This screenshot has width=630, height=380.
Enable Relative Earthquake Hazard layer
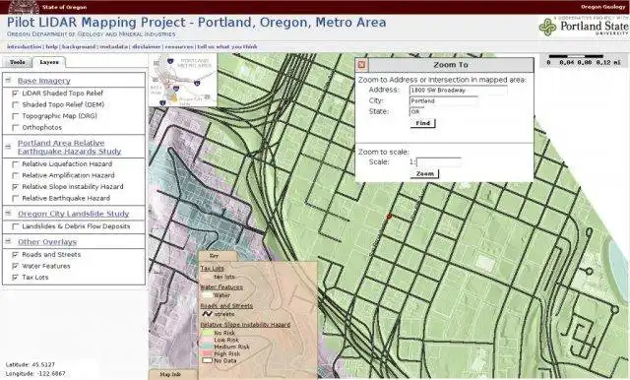click(x=16, y=199)
